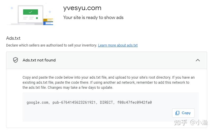
Task: Click the Ads.txt not found header label
Action: 39,60
